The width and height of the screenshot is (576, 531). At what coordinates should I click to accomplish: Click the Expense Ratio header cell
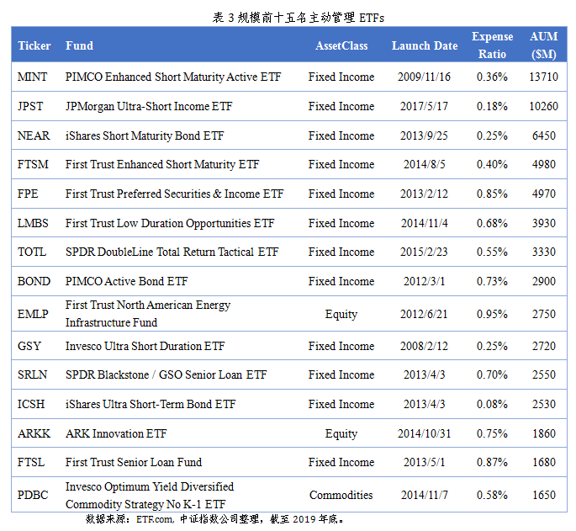[x=492, y=45]
